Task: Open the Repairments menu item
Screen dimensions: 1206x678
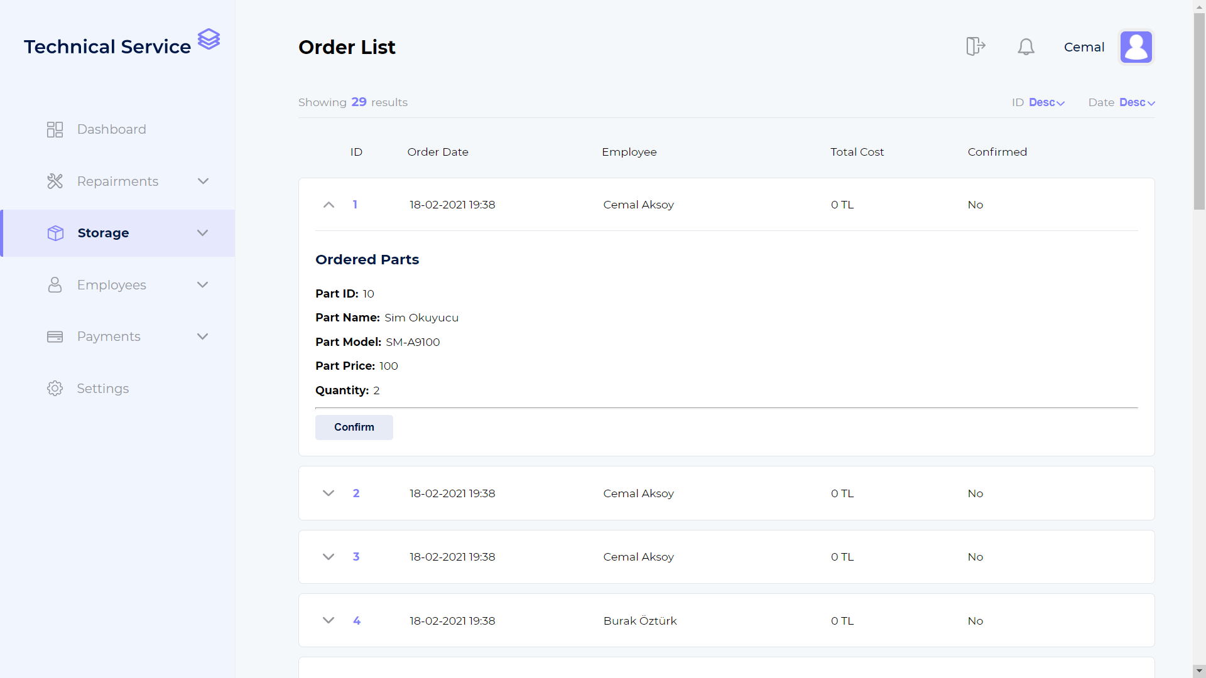Action: click(x=117, y=181)
